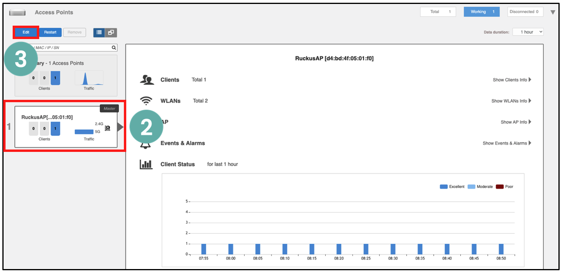Toggle the Excellent legend series
The image size is (562, 273).
pyautogui.click(x=452, y=187)
